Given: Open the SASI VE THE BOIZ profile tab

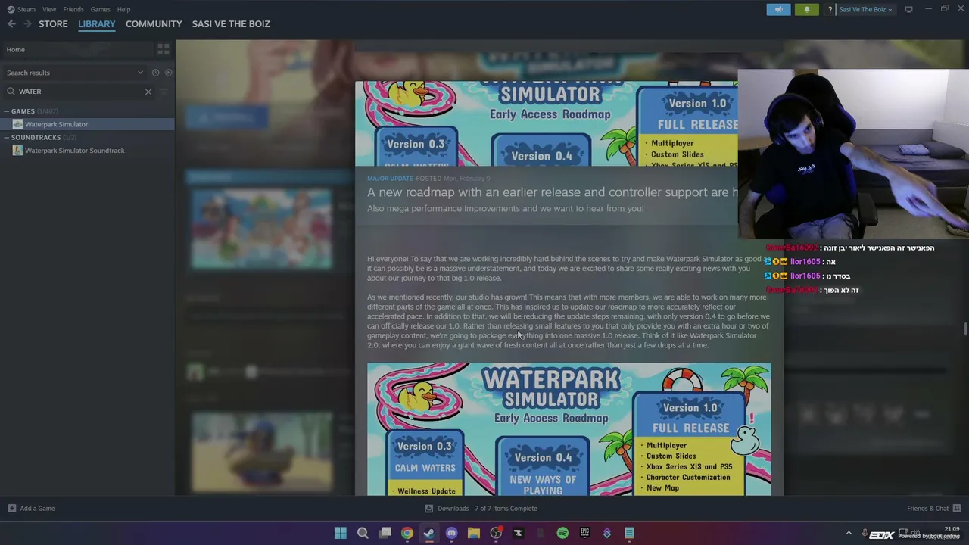Looking at the screenshot, I should click(x=231, y=24).
